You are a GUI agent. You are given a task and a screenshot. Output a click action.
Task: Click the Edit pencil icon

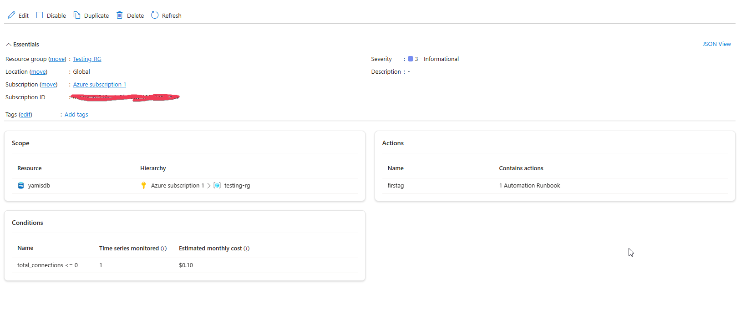click(x=11, y=15)
